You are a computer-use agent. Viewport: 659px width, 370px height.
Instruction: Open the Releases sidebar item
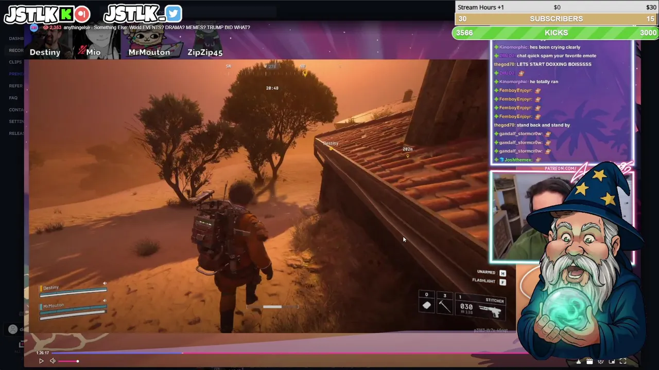pyautogui.click(x=16, y=133)
